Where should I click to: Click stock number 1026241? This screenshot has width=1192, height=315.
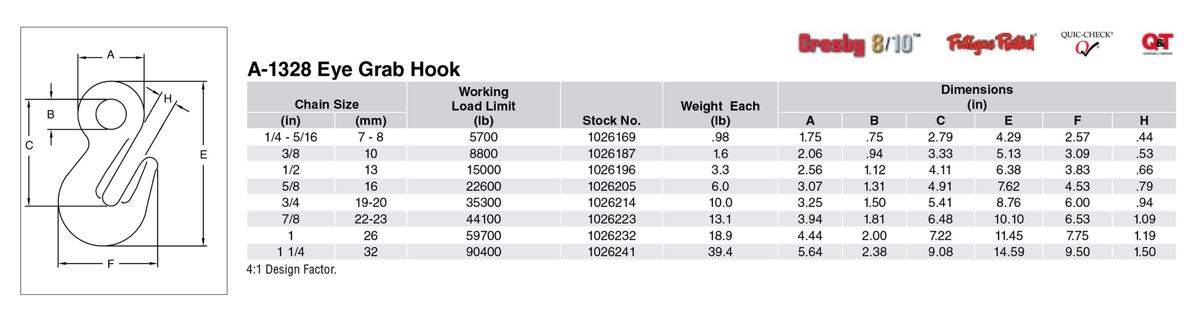tap(611, 252)
